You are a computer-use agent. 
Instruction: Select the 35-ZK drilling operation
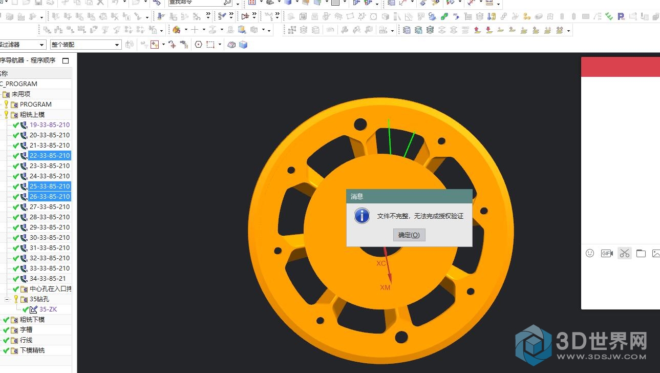pyautogui.click(x=48, y=309)
